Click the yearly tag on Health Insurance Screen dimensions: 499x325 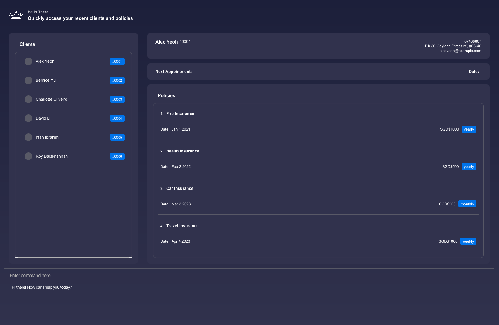pos(469,166)
